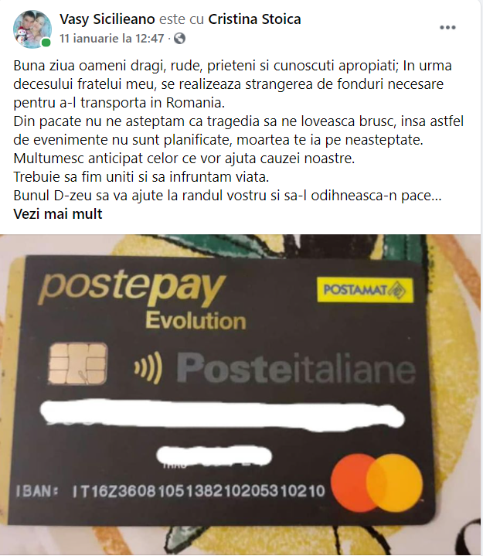Click the yellow Postamat logo
Viewport: 483px width, 556px height.
pos(365,290)
